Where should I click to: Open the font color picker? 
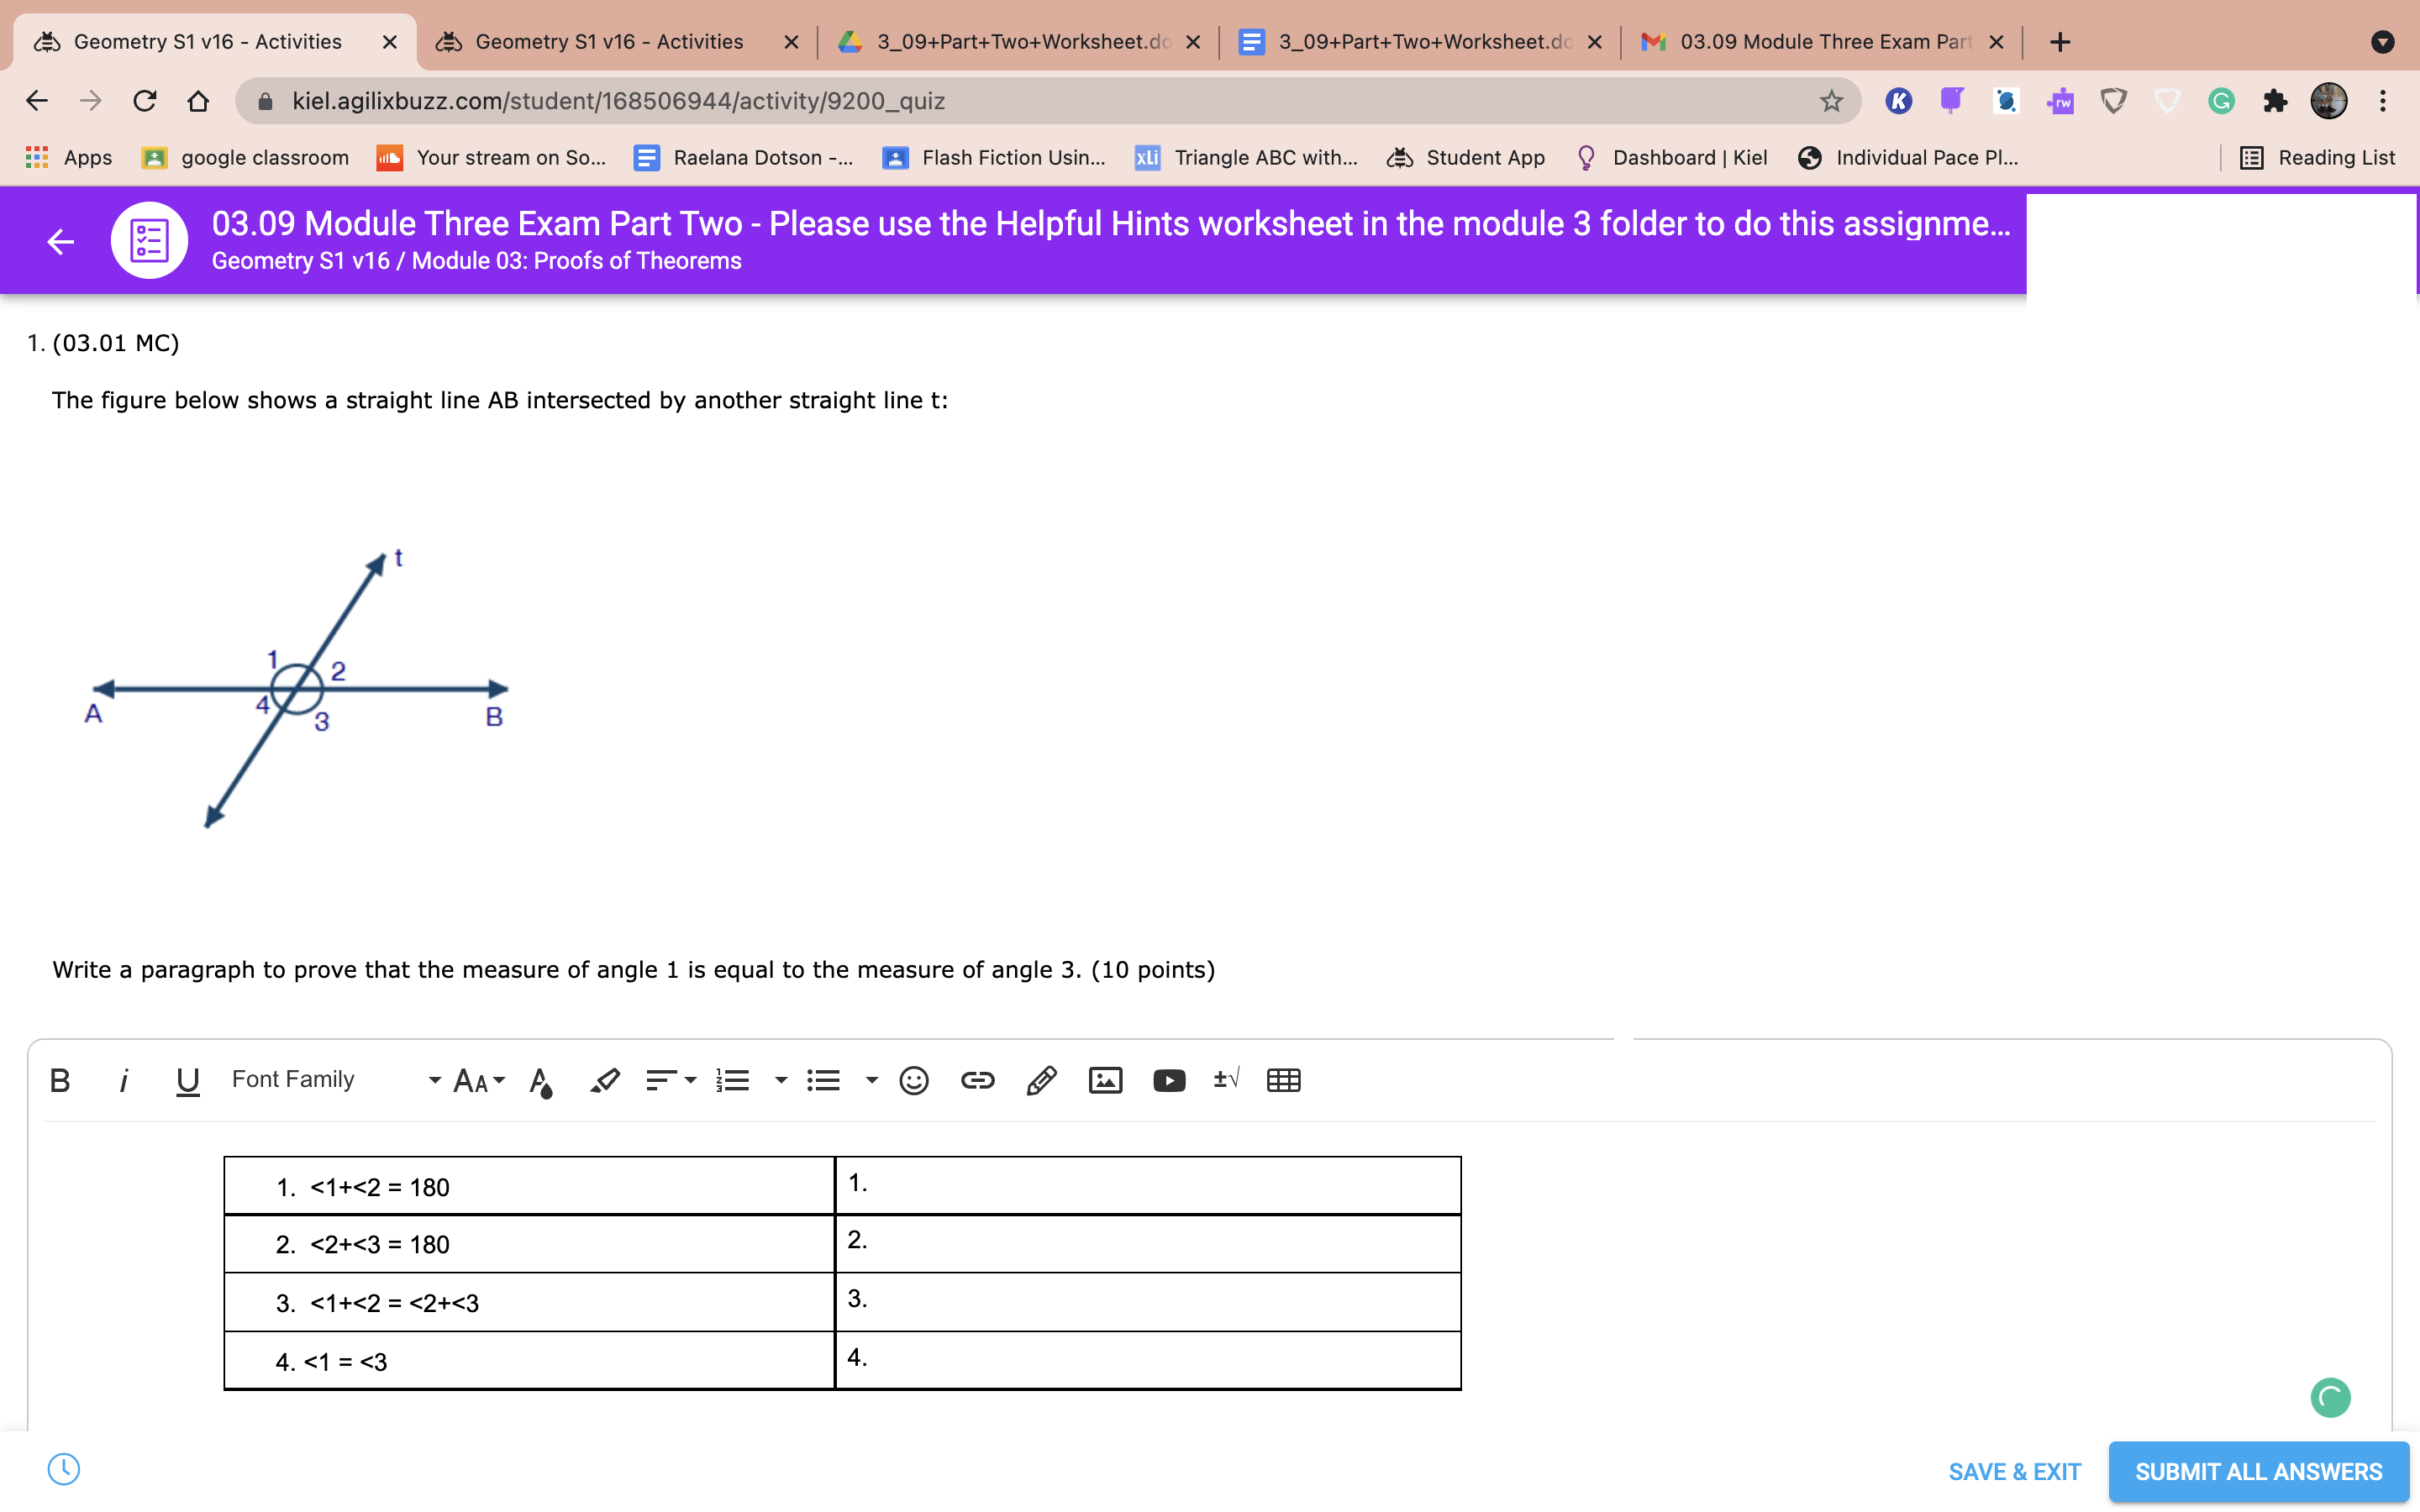[540, 1080]
